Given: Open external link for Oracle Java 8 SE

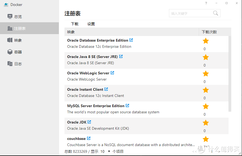Looking at the screenshot, I should point(121,56).
